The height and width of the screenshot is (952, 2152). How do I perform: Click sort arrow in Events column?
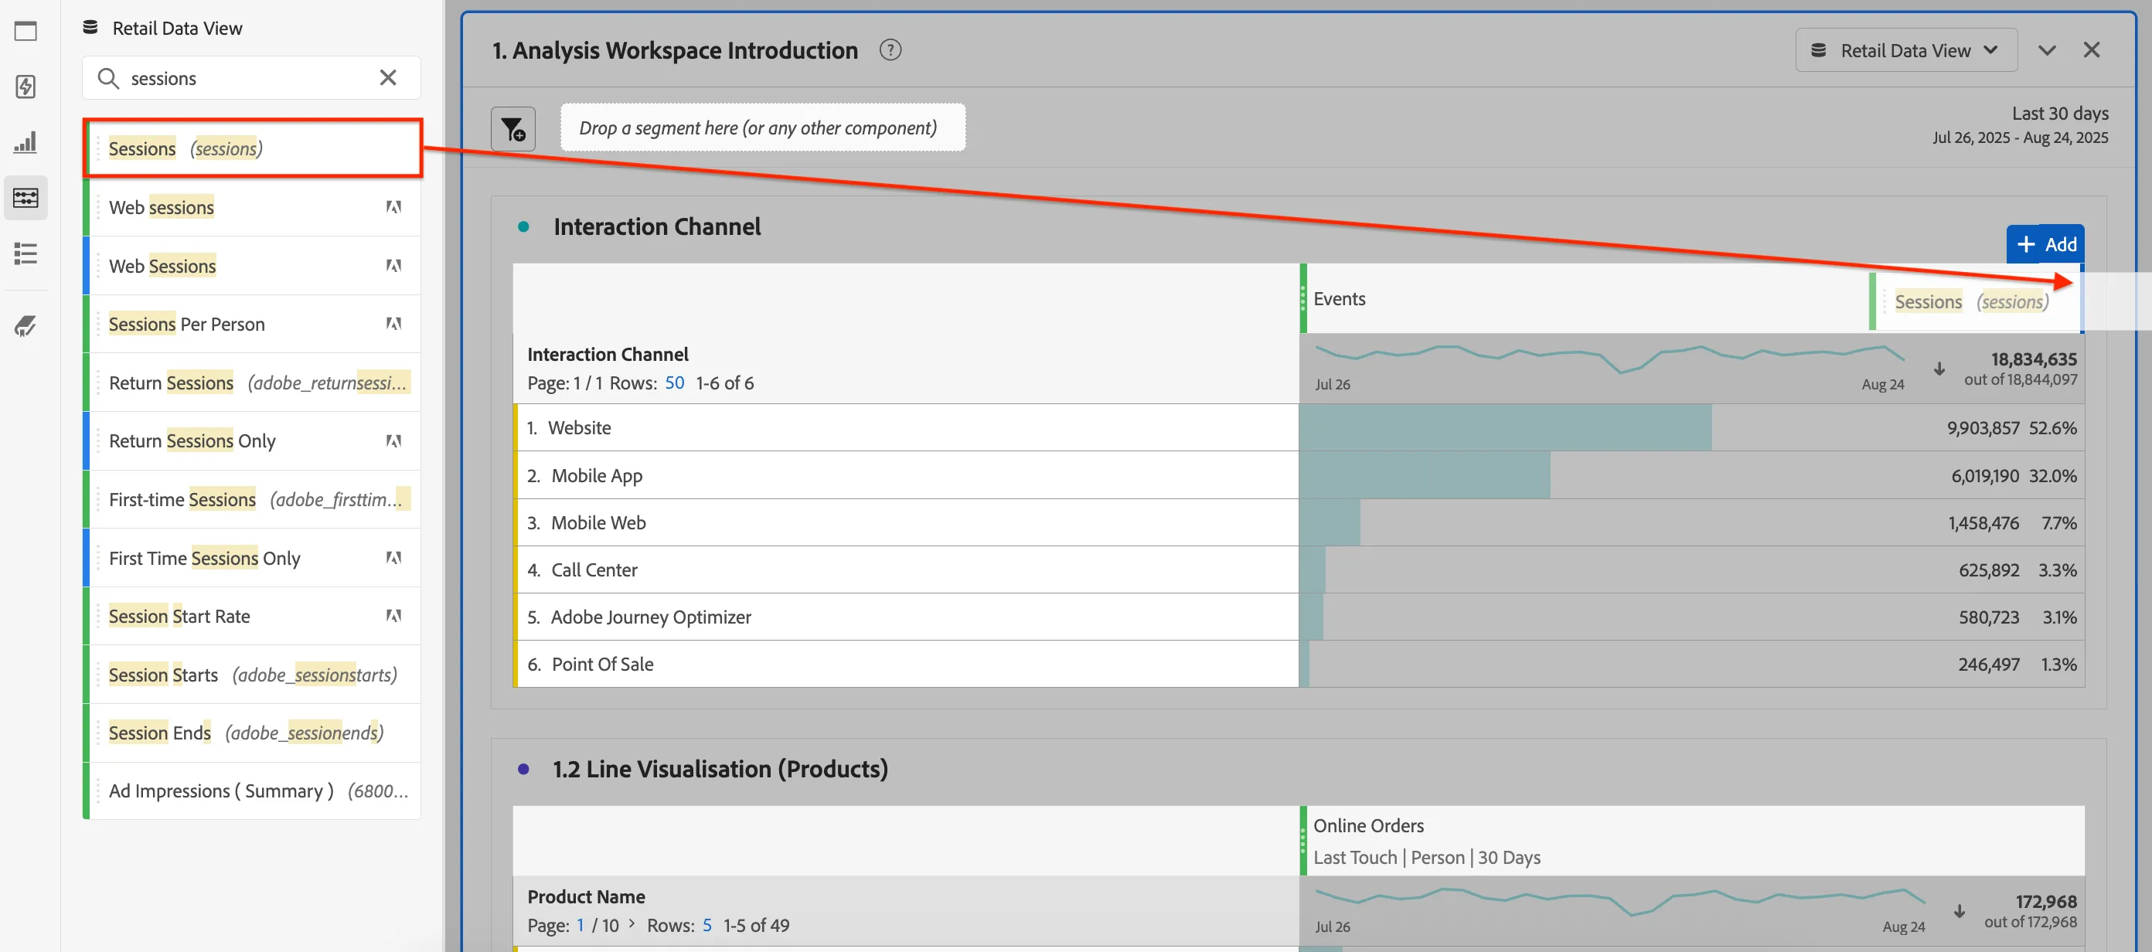tap(1939, 369)
